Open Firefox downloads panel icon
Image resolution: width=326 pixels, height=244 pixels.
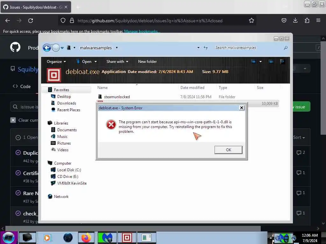pyautogui.click(x=295, y=21)
